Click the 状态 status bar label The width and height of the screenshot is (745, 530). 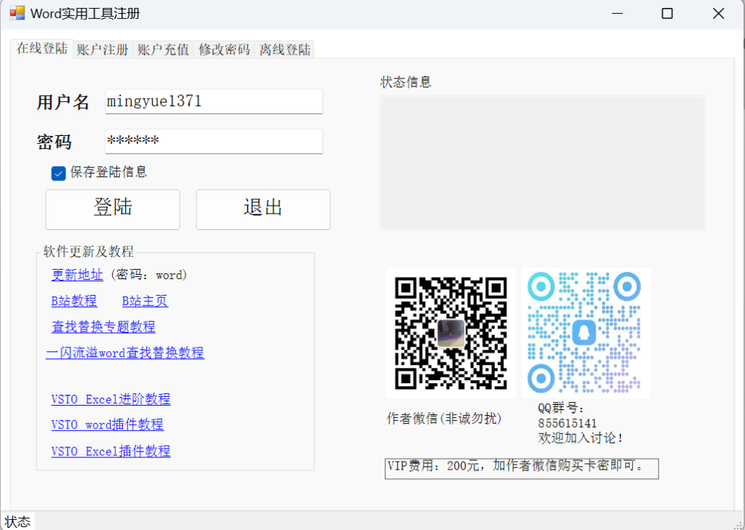click(x=17, y=522)
